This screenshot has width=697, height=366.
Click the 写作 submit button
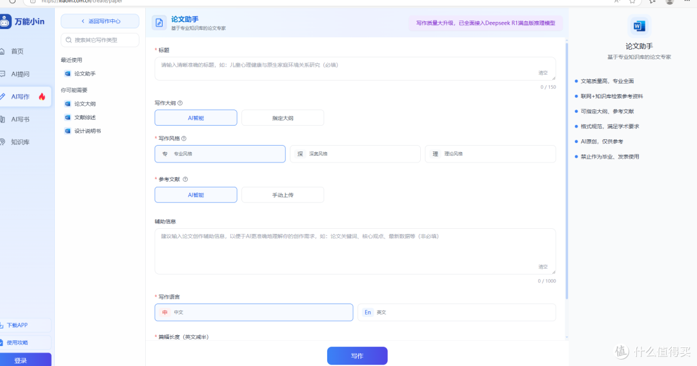pyautogui.click(x=358, y=356)
